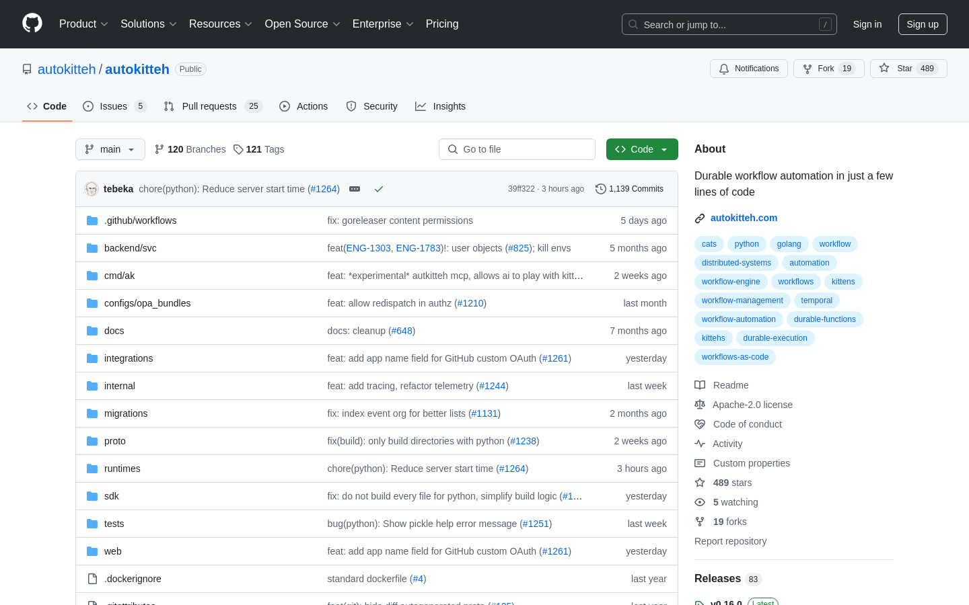Screen dimensions: 969x605
Task: Click the star icon beside 489 stars
Action: click(x=700, y=483)
